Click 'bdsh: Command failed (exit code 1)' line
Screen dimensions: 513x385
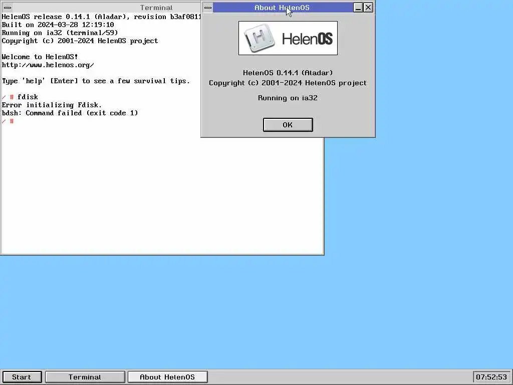[70, 113]
